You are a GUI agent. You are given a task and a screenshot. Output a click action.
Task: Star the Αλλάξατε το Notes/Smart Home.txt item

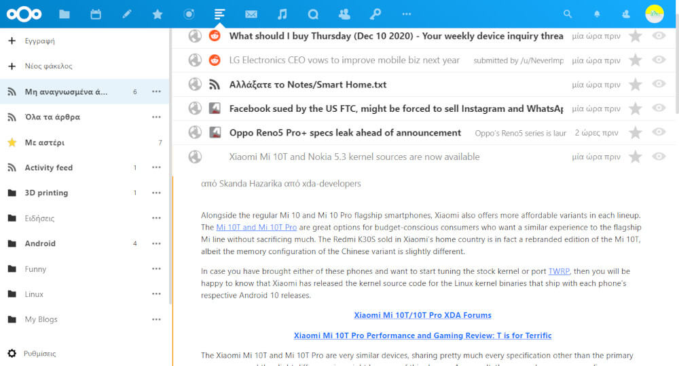point(636,84)
